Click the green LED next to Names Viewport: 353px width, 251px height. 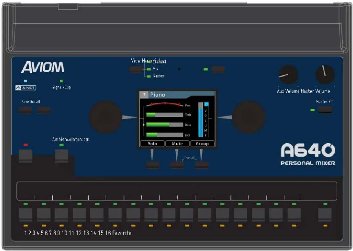tap(149, 76)
